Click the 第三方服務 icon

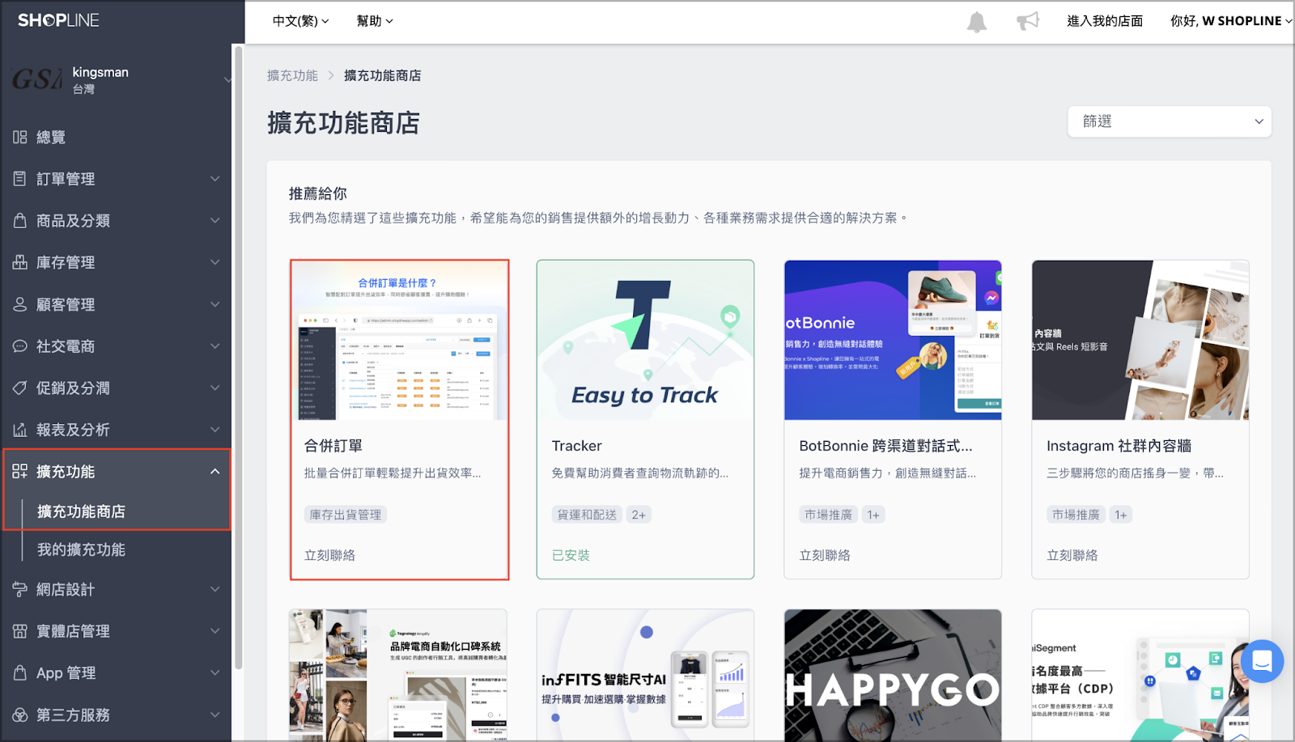20,714
